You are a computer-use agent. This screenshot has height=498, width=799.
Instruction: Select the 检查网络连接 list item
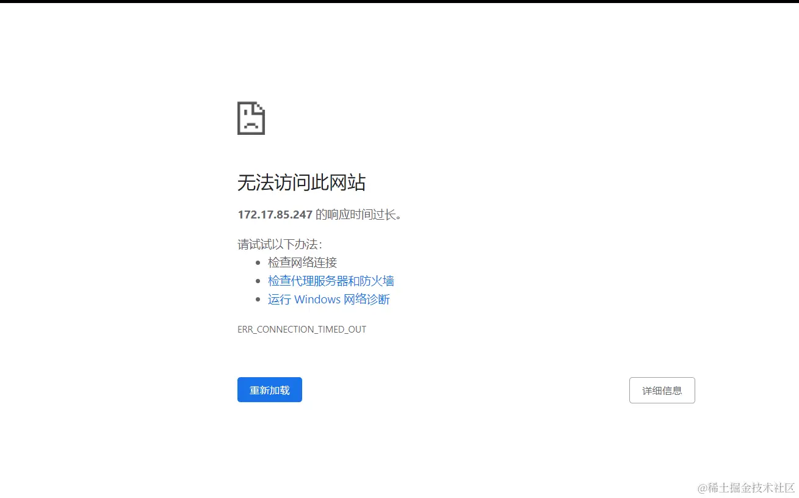[302, 262]
